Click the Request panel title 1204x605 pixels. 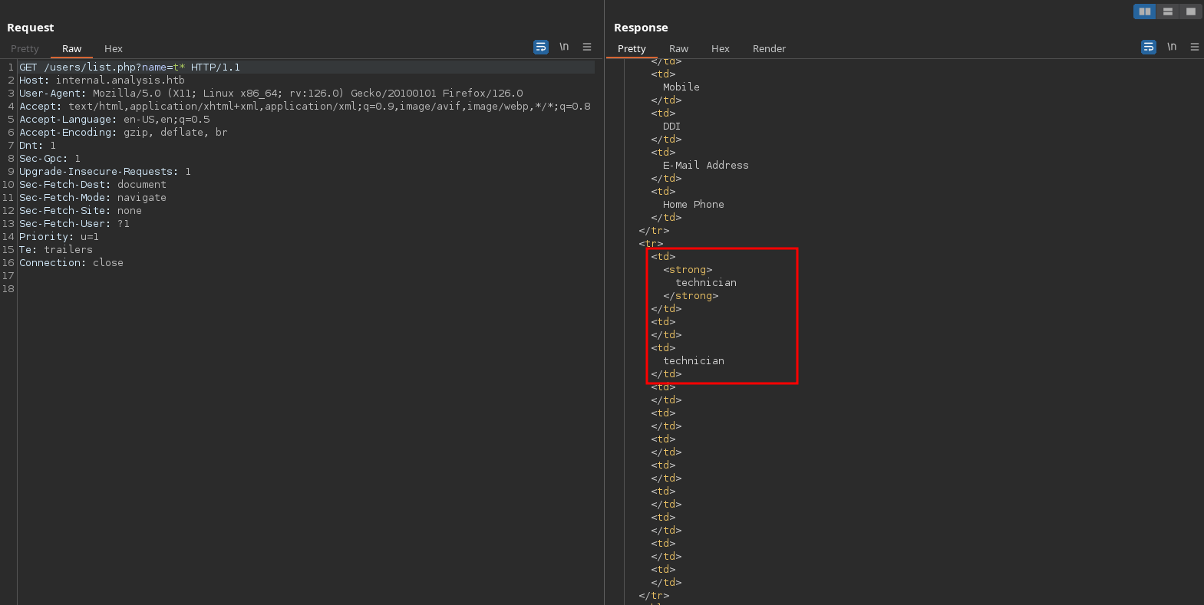click(x=31, y=28)
